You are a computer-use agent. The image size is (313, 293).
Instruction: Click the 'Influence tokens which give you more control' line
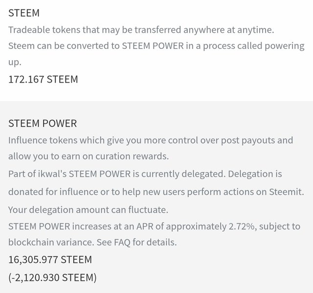click(151, 140)
